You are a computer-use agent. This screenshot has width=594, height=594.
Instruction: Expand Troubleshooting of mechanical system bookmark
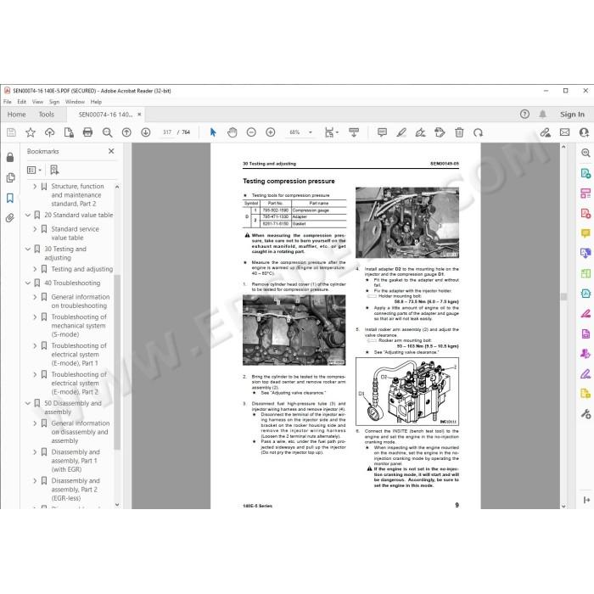pos(35,317)
